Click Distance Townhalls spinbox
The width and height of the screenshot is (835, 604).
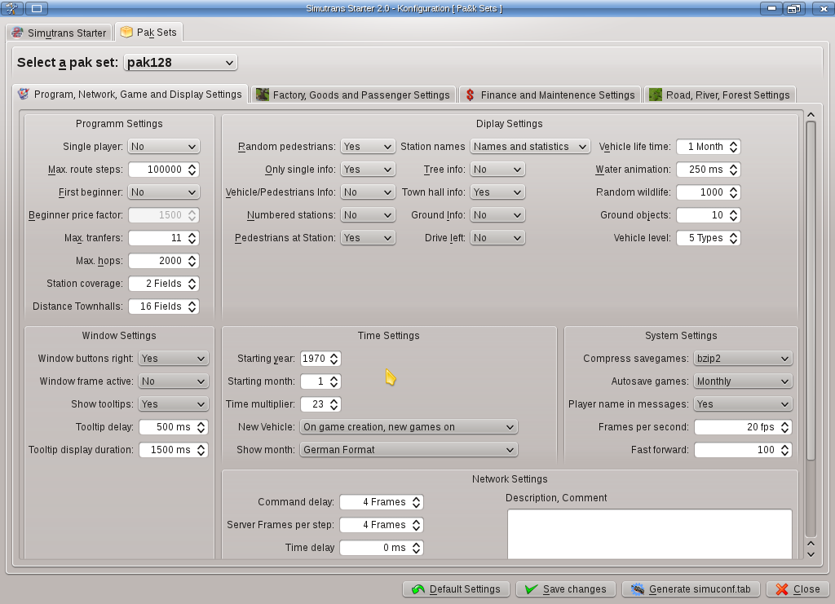pos(163,306)
